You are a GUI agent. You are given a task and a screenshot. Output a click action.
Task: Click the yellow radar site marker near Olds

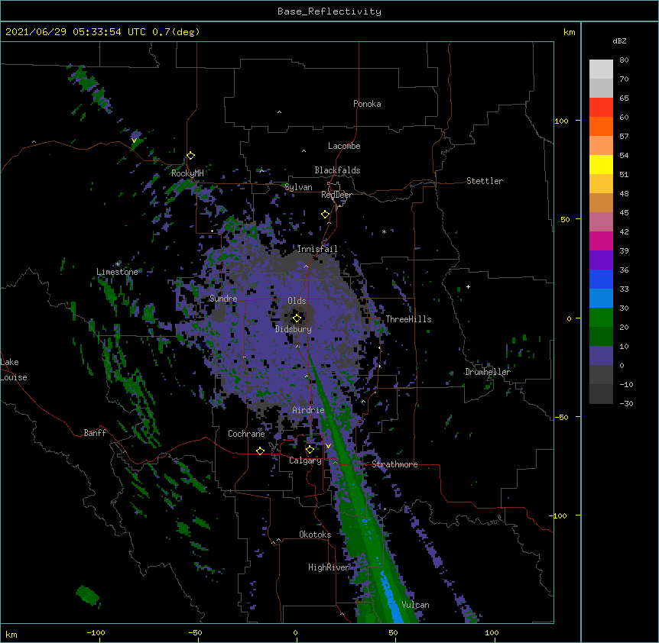(x=297, y=318)
